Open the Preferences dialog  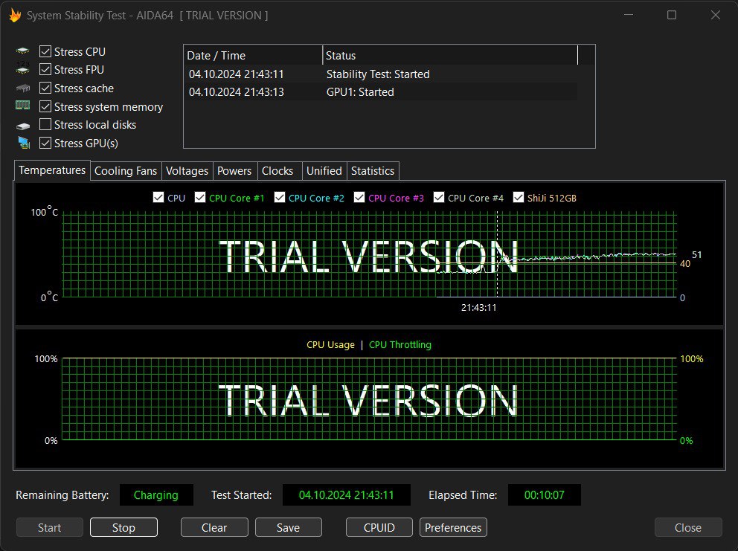click(453, 527)
